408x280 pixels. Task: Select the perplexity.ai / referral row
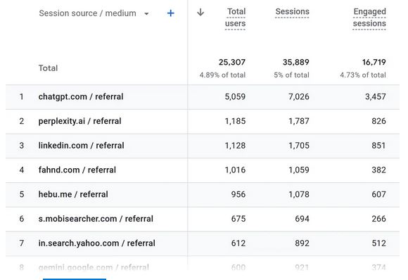(x=203, y=121)
